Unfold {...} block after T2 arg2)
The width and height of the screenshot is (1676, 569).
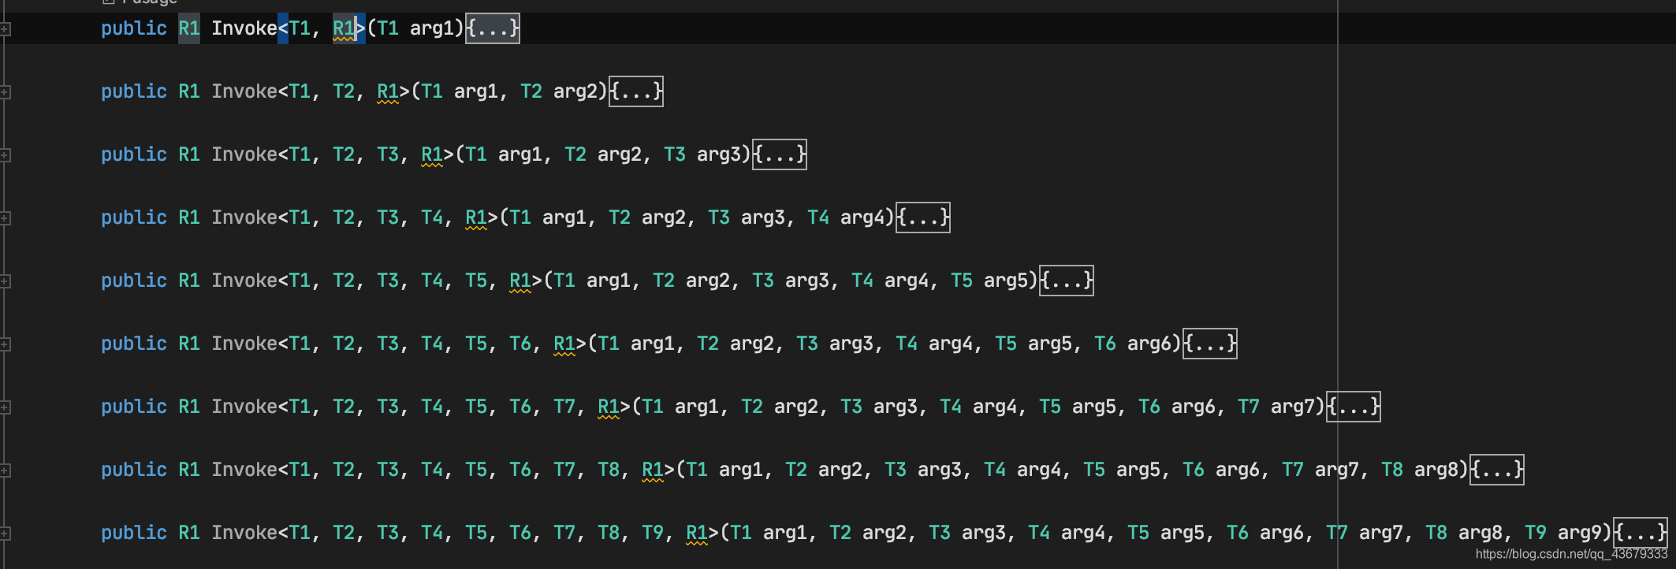tap(636, 91)
